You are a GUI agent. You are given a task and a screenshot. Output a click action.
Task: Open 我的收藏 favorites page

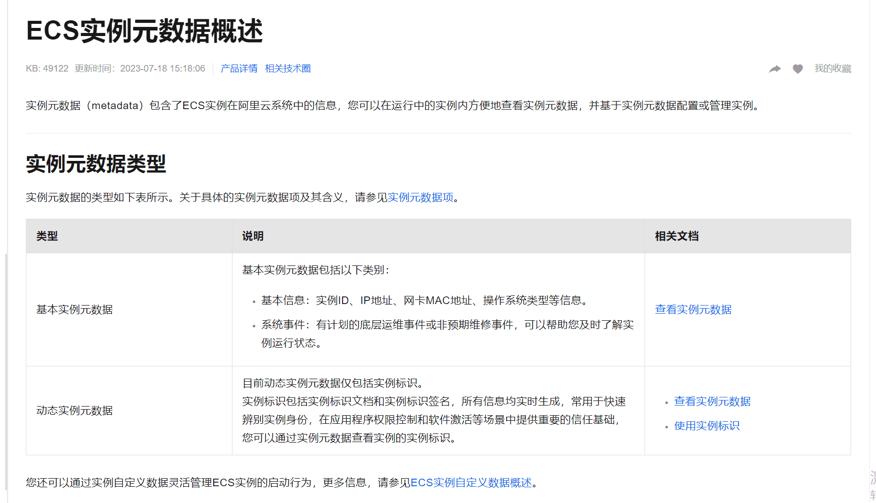tap(832, 69)
